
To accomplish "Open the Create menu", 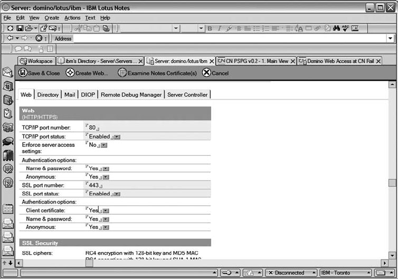I will point(52,18).
